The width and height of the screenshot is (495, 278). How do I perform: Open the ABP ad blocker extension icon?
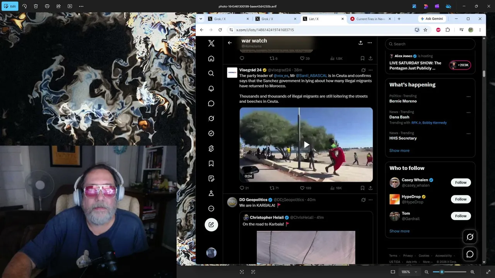point(438,30)
